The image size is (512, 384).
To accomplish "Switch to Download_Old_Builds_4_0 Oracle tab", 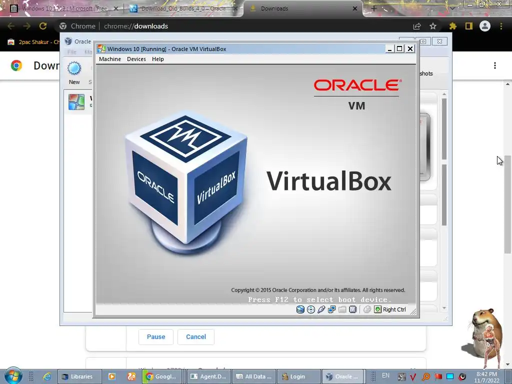I will [x=183, y=8].
